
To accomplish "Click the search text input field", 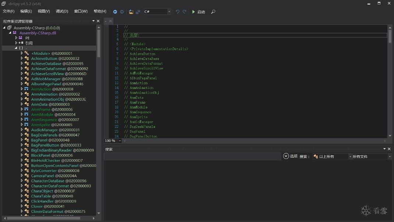I will [x=192, y=157].
